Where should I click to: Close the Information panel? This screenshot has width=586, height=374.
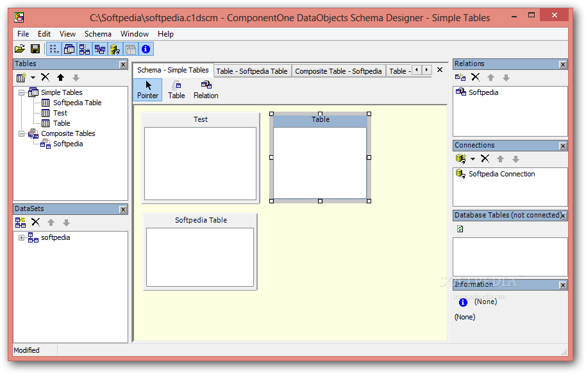tap(563, 285)
